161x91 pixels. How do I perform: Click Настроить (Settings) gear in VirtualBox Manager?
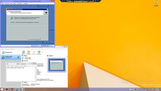tap(28, 52)
